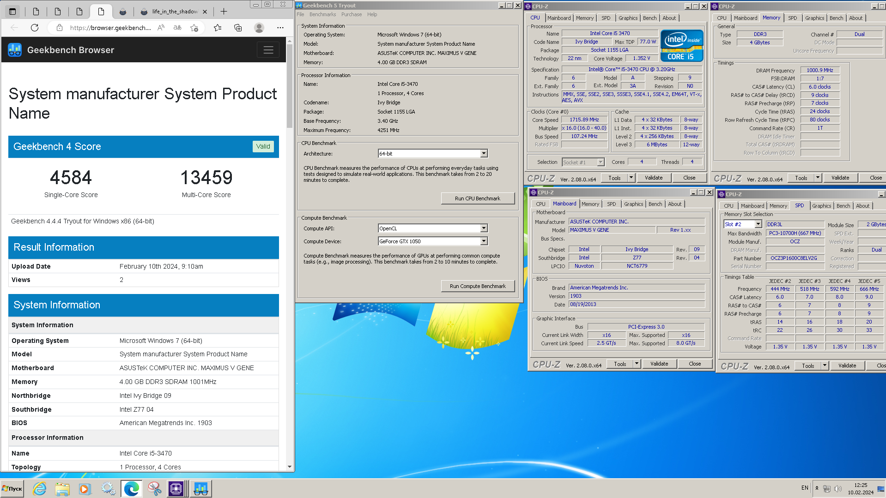Image resolution: width=886 pixels, height=498 pixels.
Task: Open the Compute API OpenCL dropdown
Action: [484, 228]
